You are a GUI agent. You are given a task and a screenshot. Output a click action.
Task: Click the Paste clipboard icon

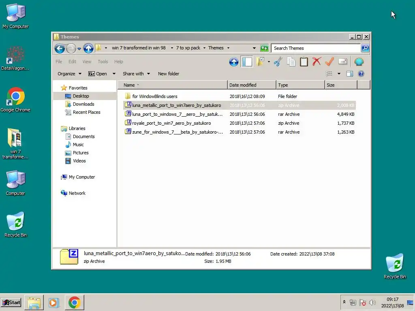click(x=304, y=62)
